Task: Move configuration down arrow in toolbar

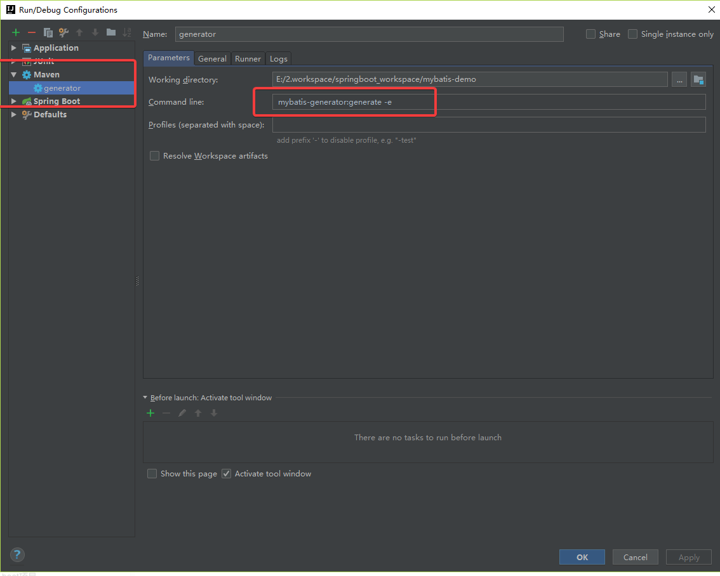Action: tap(95, 32)
